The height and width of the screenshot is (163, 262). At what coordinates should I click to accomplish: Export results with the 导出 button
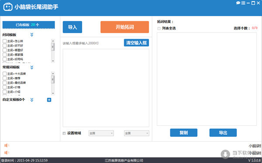pos(223,133)
